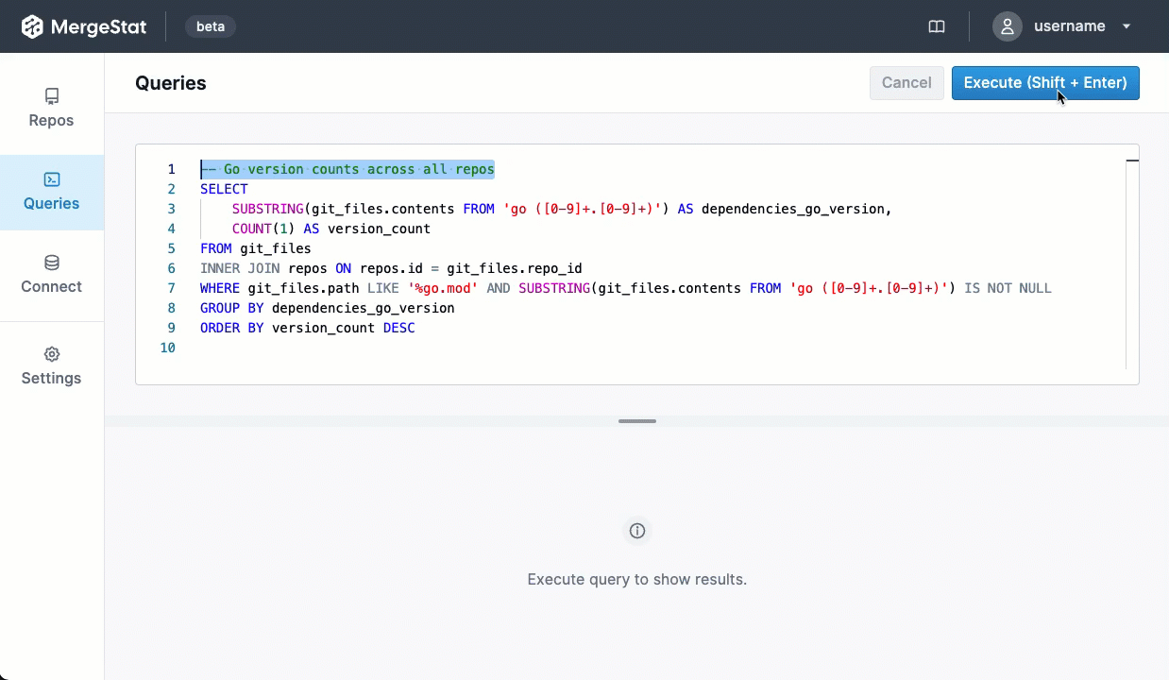Click the editor minimap scrollbar marker
The height and width of the screenshot is (680, 1169).
coord(1132,161)
